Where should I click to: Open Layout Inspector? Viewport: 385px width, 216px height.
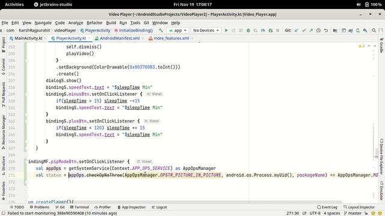(x=359, y=207)
